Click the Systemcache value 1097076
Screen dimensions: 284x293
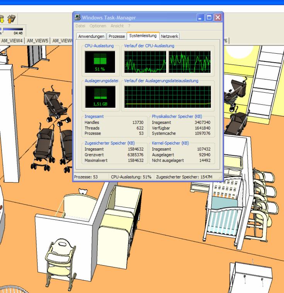[x=202, y=134]
